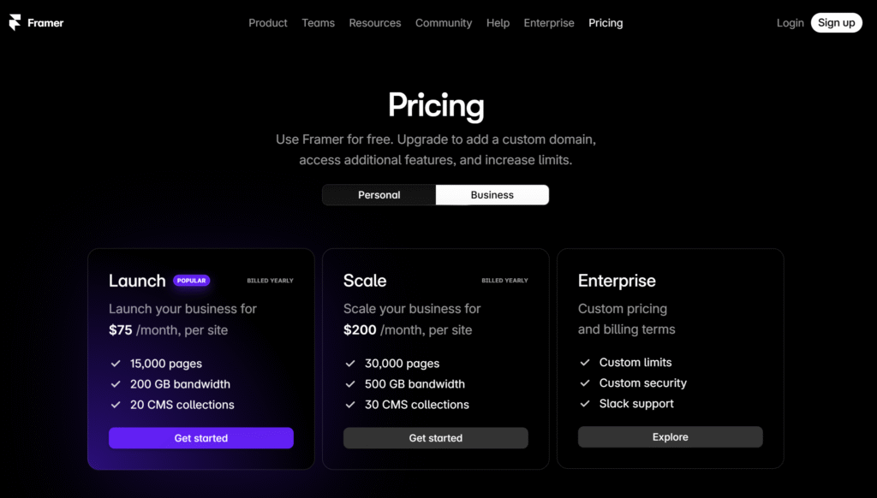This screenshot has height=498, width=877.
Task: Click Get started on Scale plan
Action: [436, 438]
